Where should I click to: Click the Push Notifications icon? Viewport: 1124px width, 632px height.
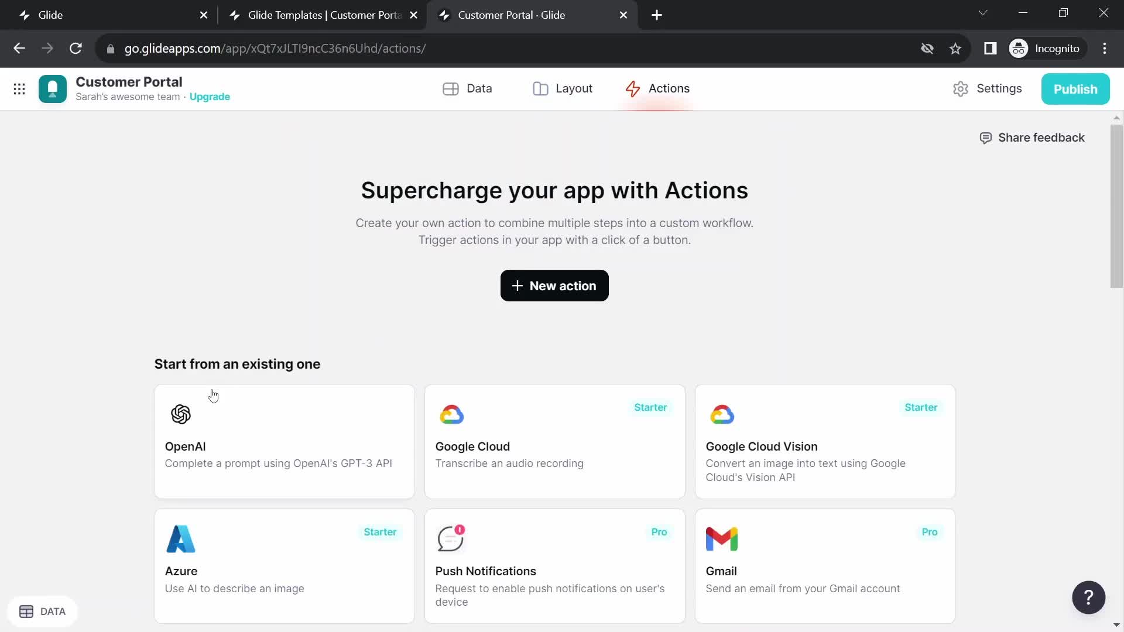pos(451,538)
